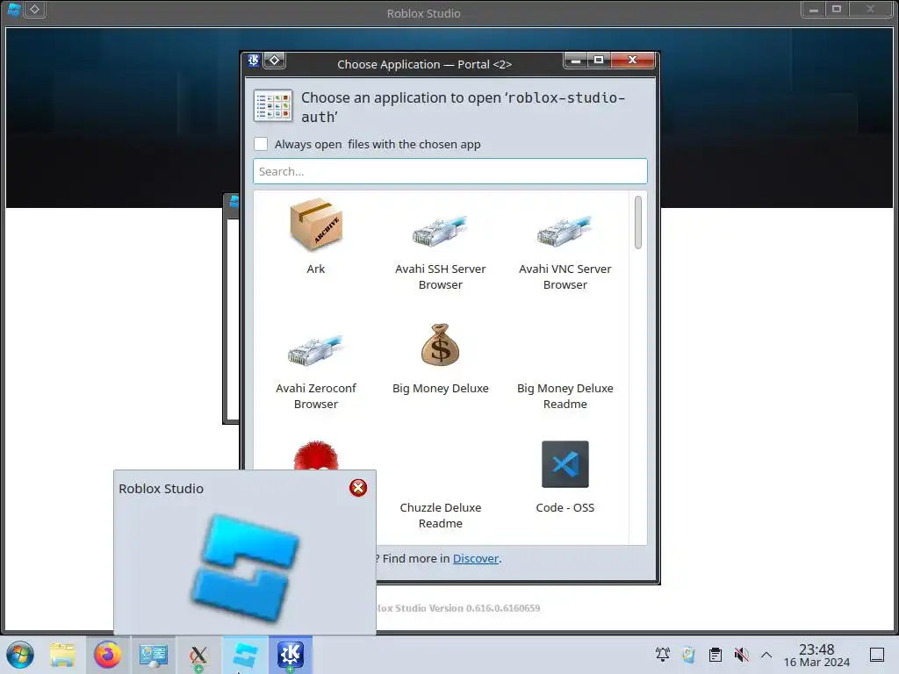Select the Code - OSS icon
The height and width of the screenshot is (674, 899).
565,464
